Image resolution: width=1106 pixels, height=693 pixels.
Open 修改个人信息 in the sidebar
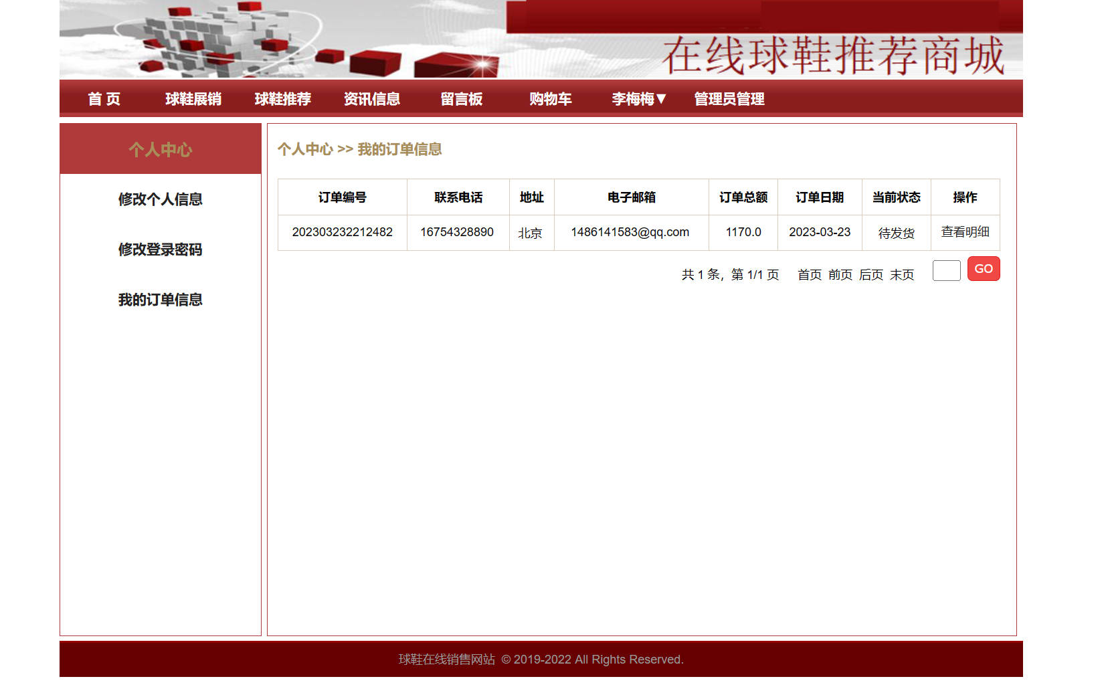pos(161,199)
